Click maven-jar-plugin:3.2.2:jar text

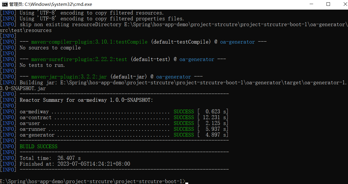(69, 77)
